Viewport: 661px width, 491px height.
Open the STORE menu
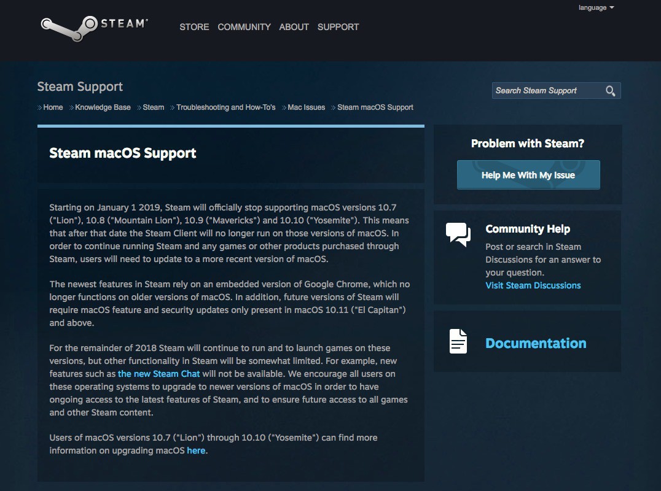(194, 27)
